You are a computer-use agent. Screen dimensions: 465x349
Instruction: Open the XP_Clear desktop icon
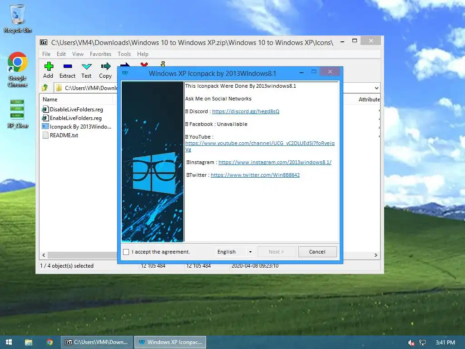(x=18, y=113)
